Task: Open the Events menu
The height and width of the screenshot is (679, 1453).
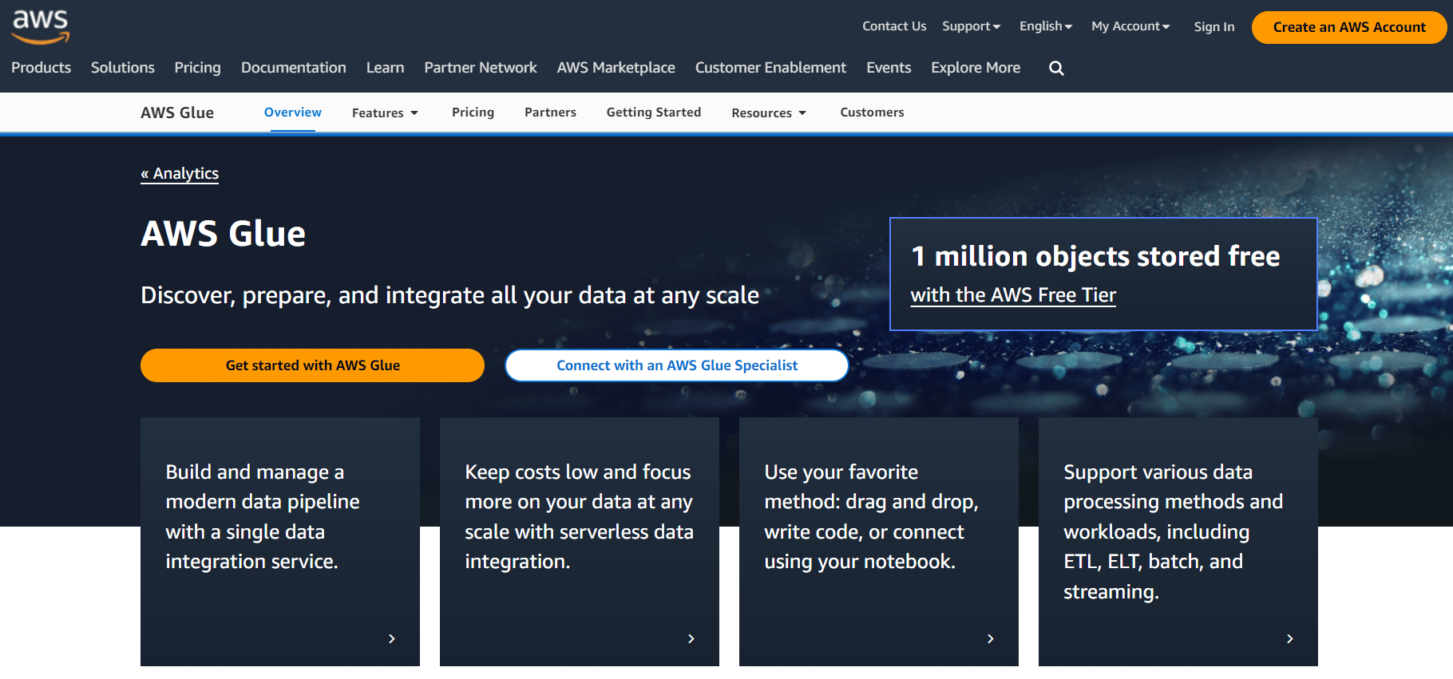Action: click(x=889, y=68)
